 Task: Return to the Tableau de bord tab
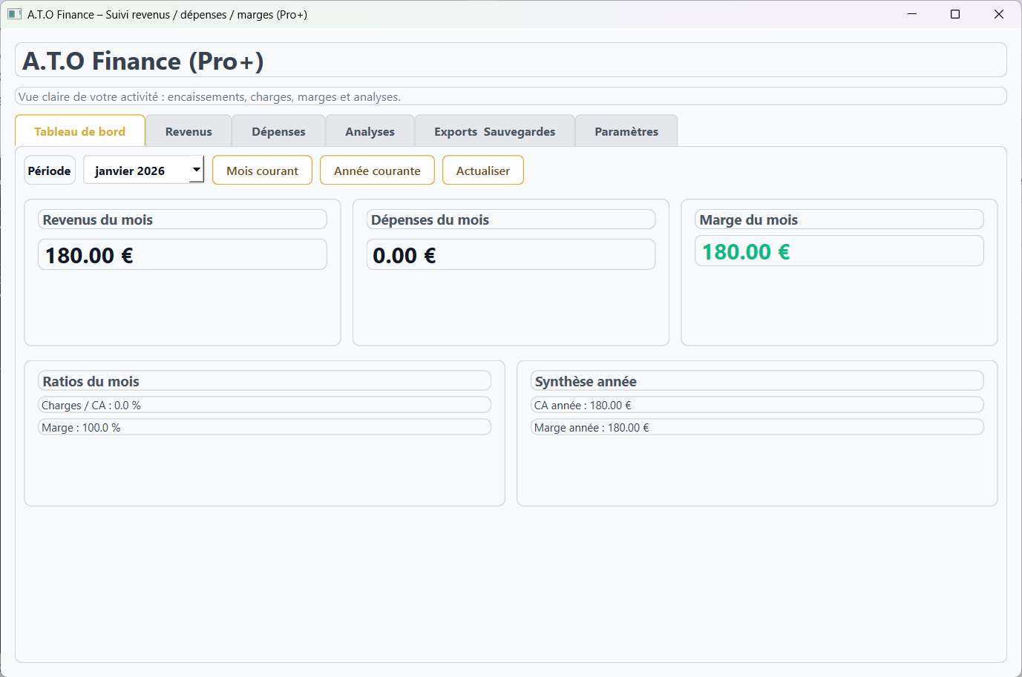[79, 131]
